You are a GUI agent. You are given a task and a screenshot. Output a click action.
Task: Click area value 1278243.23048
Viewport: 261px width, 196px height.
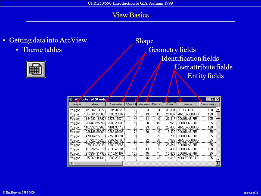pos(94,145)
